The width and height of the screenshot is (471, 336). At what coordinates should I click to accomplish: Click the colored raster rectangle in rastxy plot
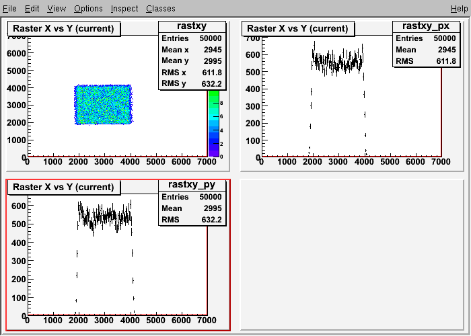(x=103, y=105)
